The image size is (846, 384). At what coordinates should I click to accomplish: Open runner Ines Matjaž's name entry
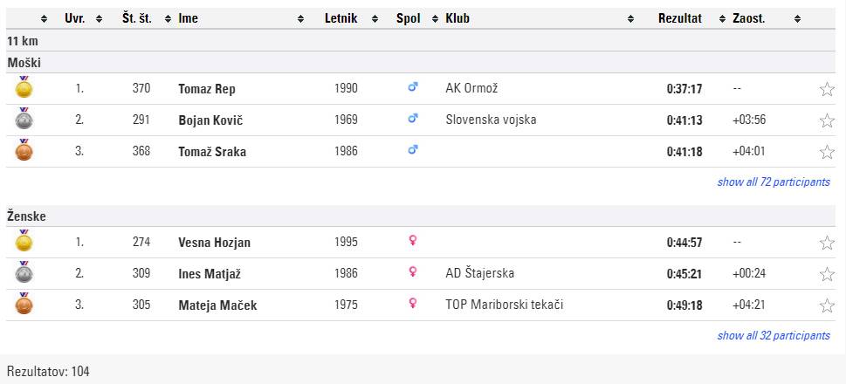pyautogui.click(x=210, y=274)
